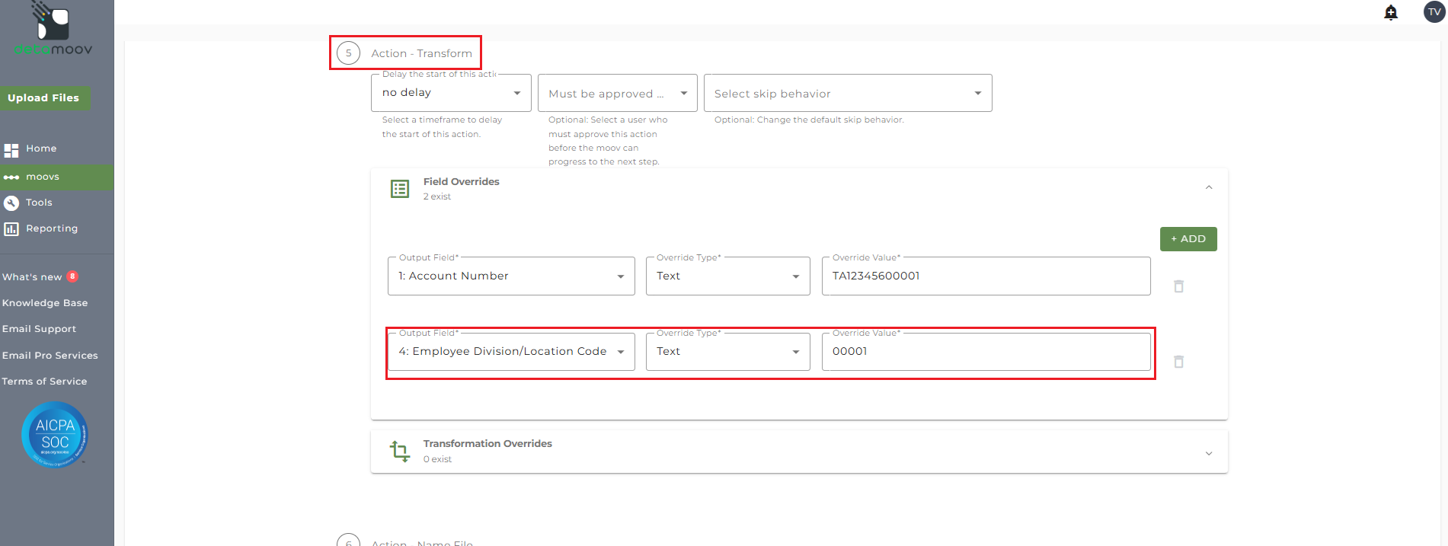Go to Home in the sidebar
Image resolution: width=1448 pixels, height=546 pixels.
pos(41,148)
